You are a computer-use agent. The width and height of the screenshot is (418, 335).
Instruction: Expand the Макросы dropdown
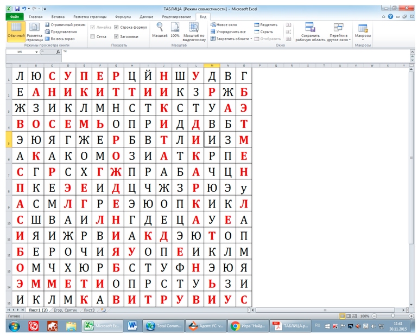pyautogui.click(x=362, y=31)
